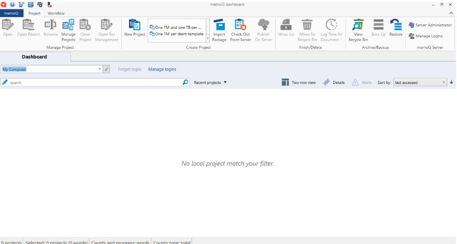This screenshot has width=457, height=244.
Task: Expand the project template gallery
Action: [208, 38]
